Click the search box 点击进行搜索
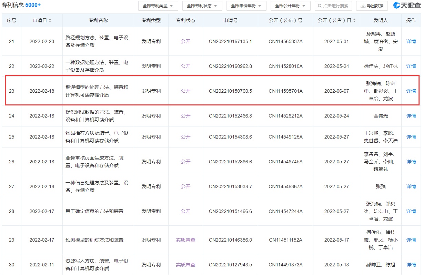This screenshot has width=423, height=275. pos(333,6)
